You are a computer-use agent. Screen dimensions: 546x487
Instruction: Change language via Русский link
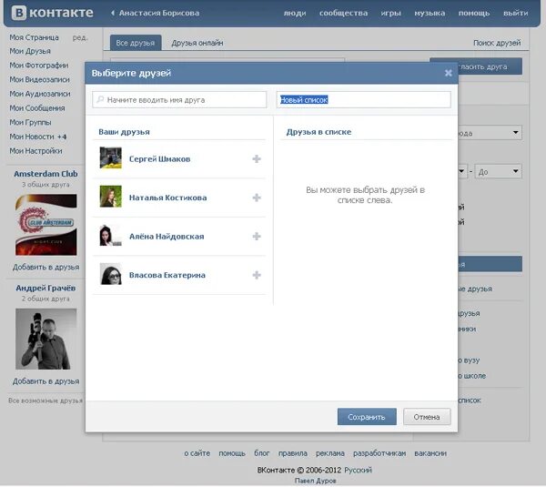[x=358, y=471]
